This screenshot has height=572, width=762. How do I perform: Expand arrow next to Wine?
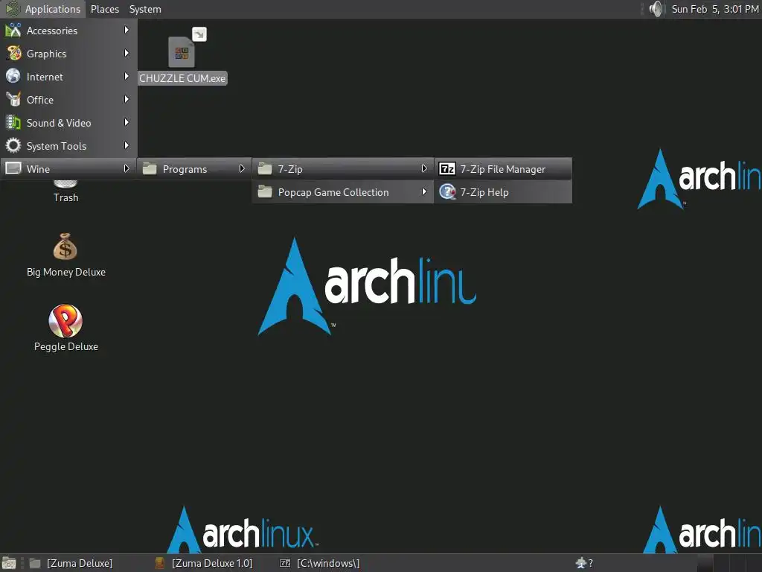(x=127, y=168)
